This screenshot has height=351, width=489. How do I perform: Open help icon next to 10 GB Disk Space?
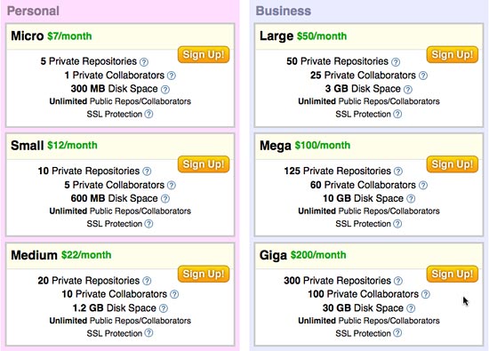click(x=411, y=198)
